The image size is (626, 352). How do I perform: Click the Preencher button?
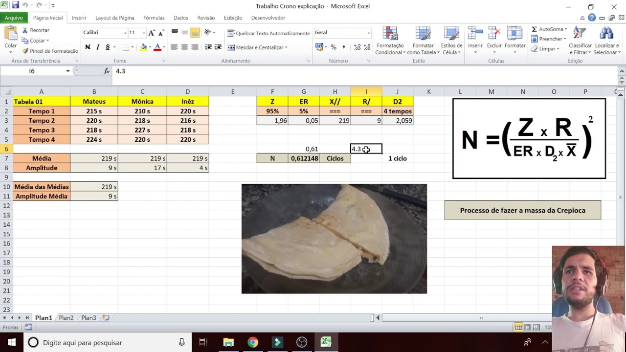pyautogui.click(x=549, y=39)
